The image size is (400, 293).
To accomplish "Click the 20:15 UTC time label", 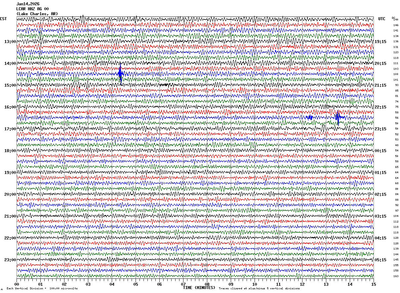I will pyautogui.click(x=380, y=63).
